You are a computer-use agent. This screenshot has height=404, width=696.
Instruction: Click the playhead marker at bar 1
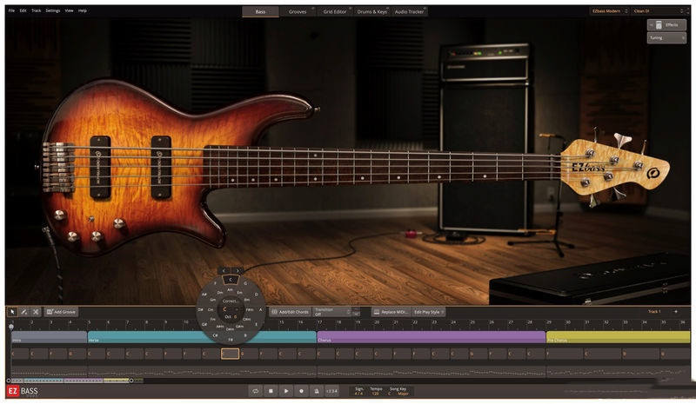pyautogui.click(x=11, y=327)
